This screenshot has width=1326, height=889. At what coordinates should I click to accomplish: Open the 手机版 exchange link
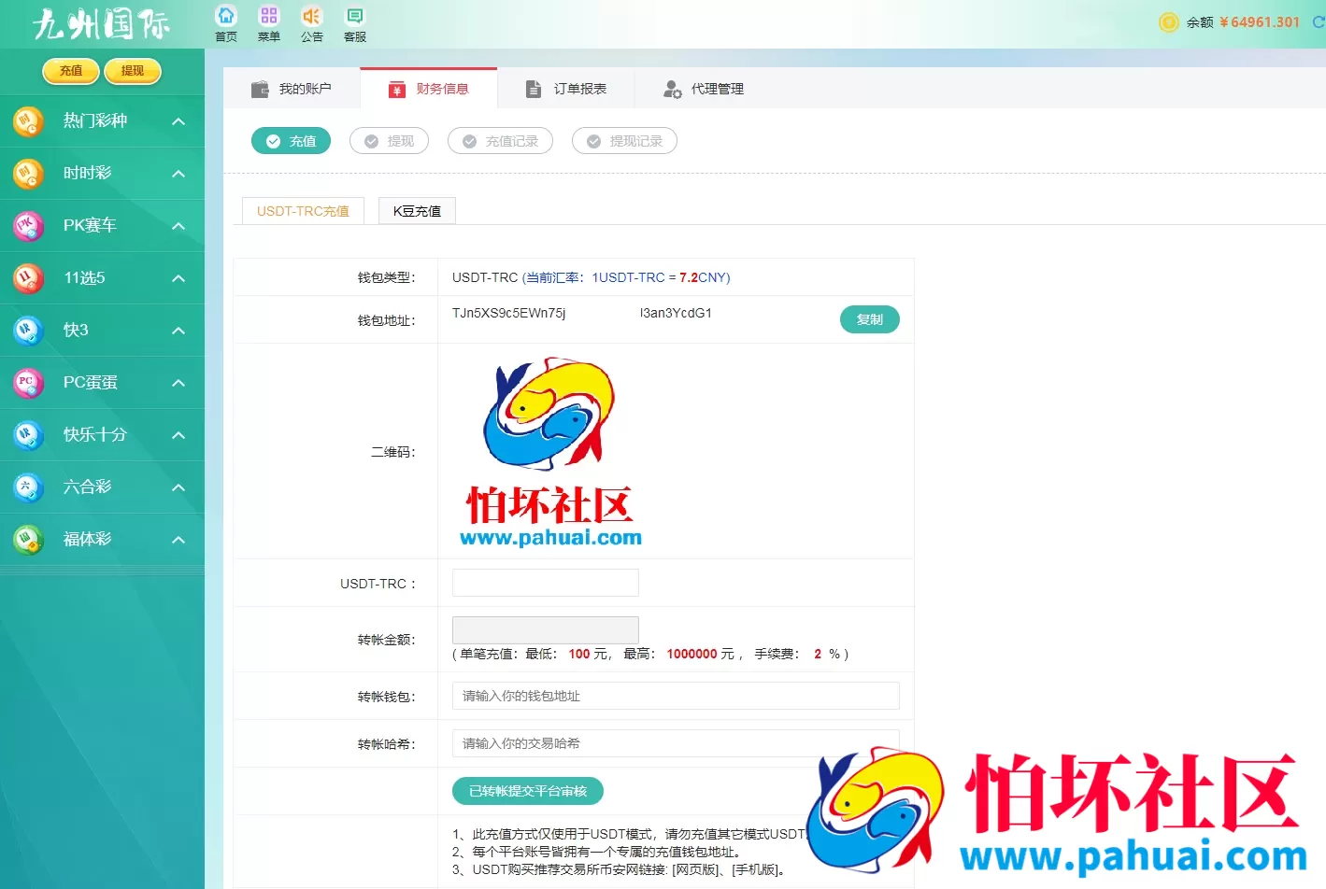(754, 869)
